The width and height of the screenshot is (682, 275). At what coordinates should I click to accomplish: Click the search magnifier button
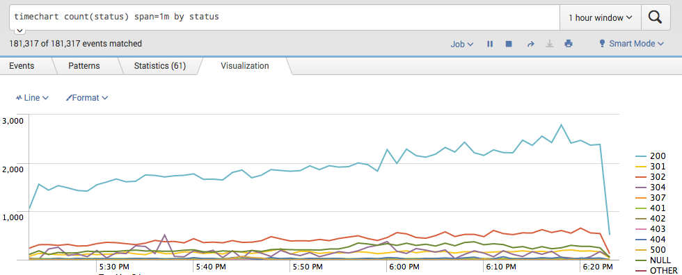click(x=655, y=17)
